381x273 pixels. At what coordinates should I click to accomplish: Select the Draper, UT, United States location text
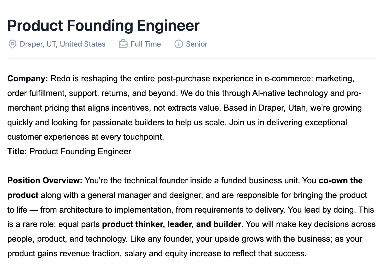tap(63, 44)
